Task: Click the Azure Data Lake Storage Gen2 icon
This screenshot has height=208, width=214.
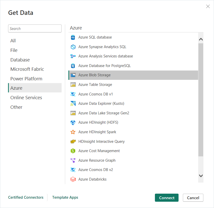Action: click(x=73, y=113)
